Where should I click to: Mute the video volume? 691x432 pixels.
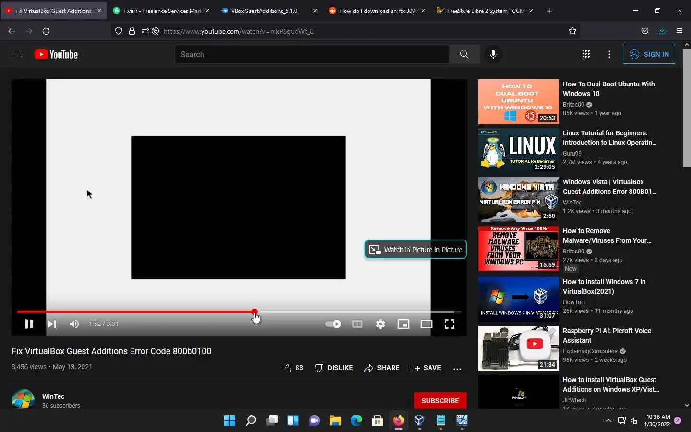click(x=74, y=324)
